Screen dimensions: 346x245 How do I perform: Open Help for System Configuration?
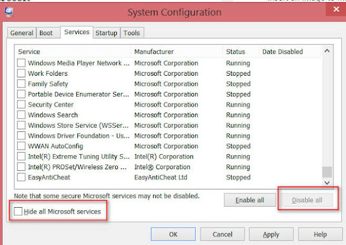point(320,234)
